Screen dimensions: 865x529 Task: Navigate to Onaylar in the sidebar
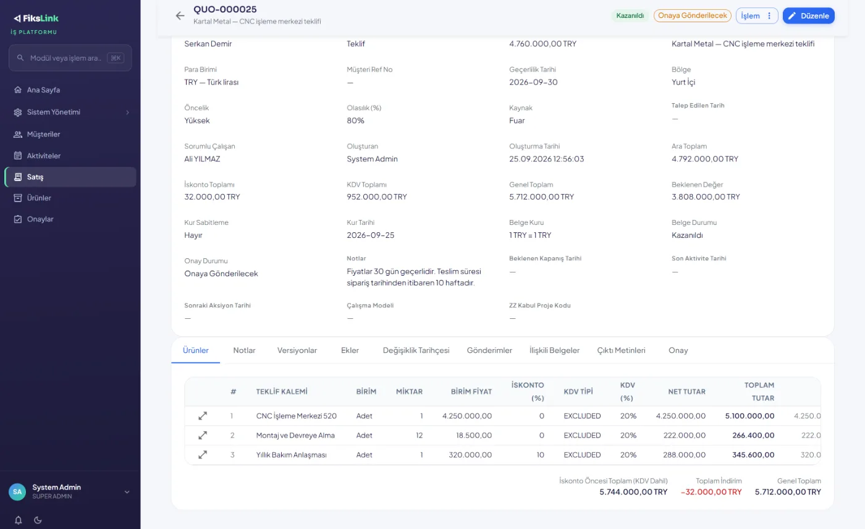pos(70,219)
